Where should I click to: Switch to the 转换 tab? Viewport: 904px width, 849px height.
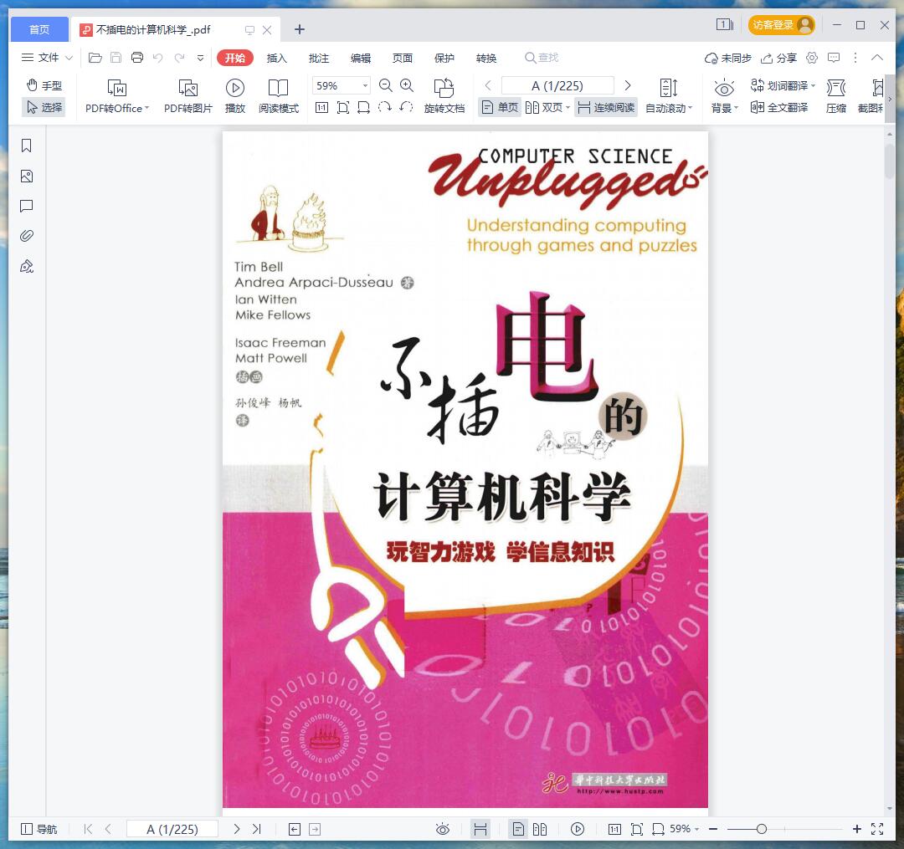[x=486, y=59]
